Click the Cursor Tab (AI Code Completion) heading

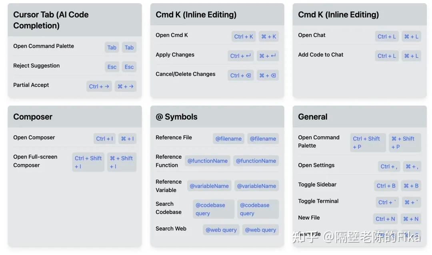tap(51, 20)
